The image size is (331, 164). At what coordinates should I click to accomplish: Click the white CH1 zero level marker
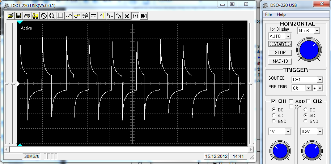[x=18, y=84]
